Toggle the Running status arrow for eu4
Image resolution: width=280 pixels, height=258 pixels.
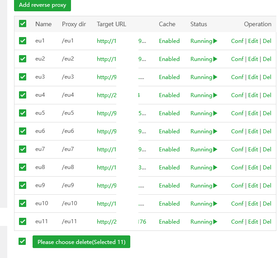pos(215,95)
